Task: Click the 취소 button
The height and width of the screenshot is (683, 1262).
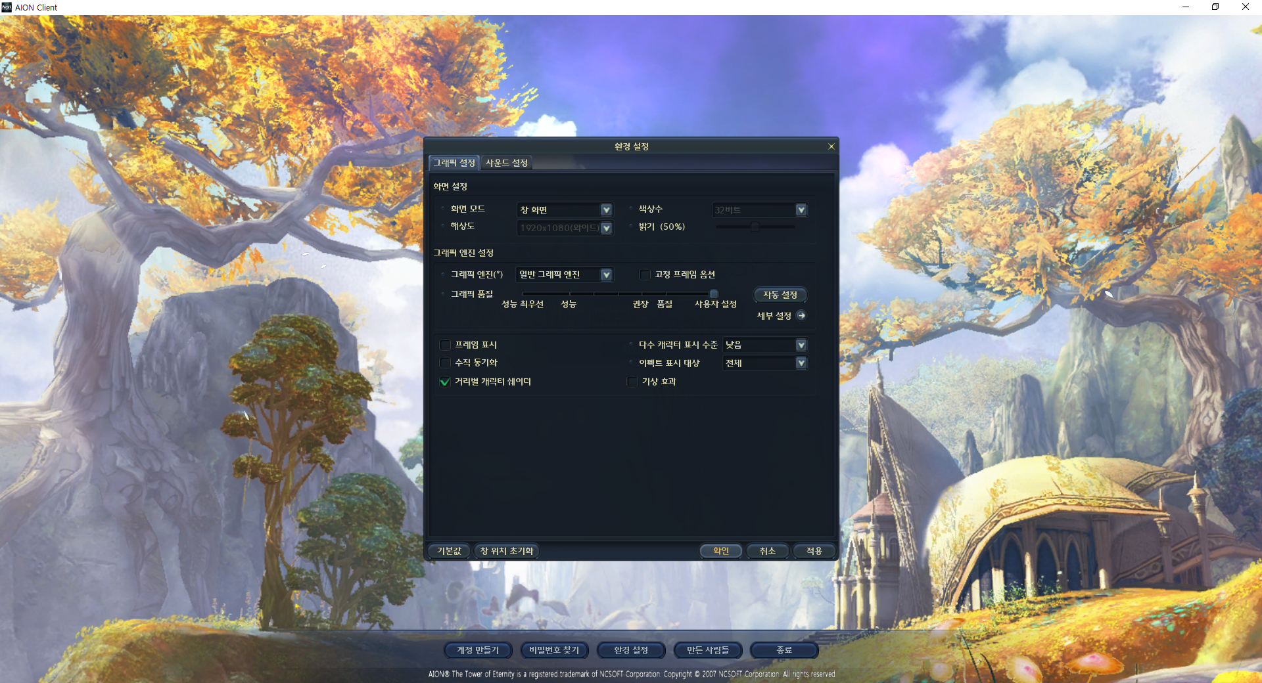Action: tap(768, 551)
